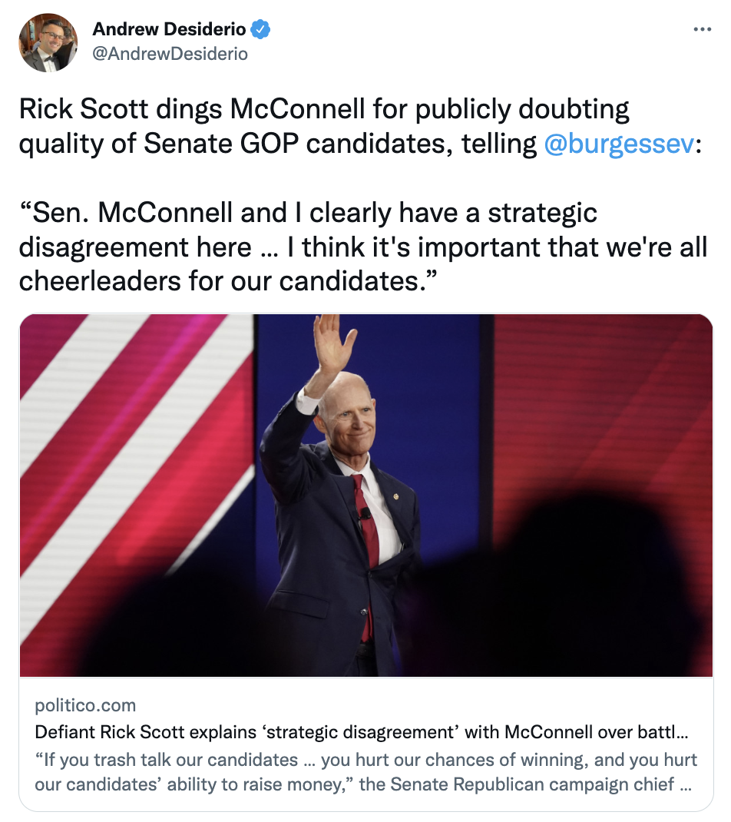Open the Politico article preview photo
The image size is (731, 822).
pos(365,495)
